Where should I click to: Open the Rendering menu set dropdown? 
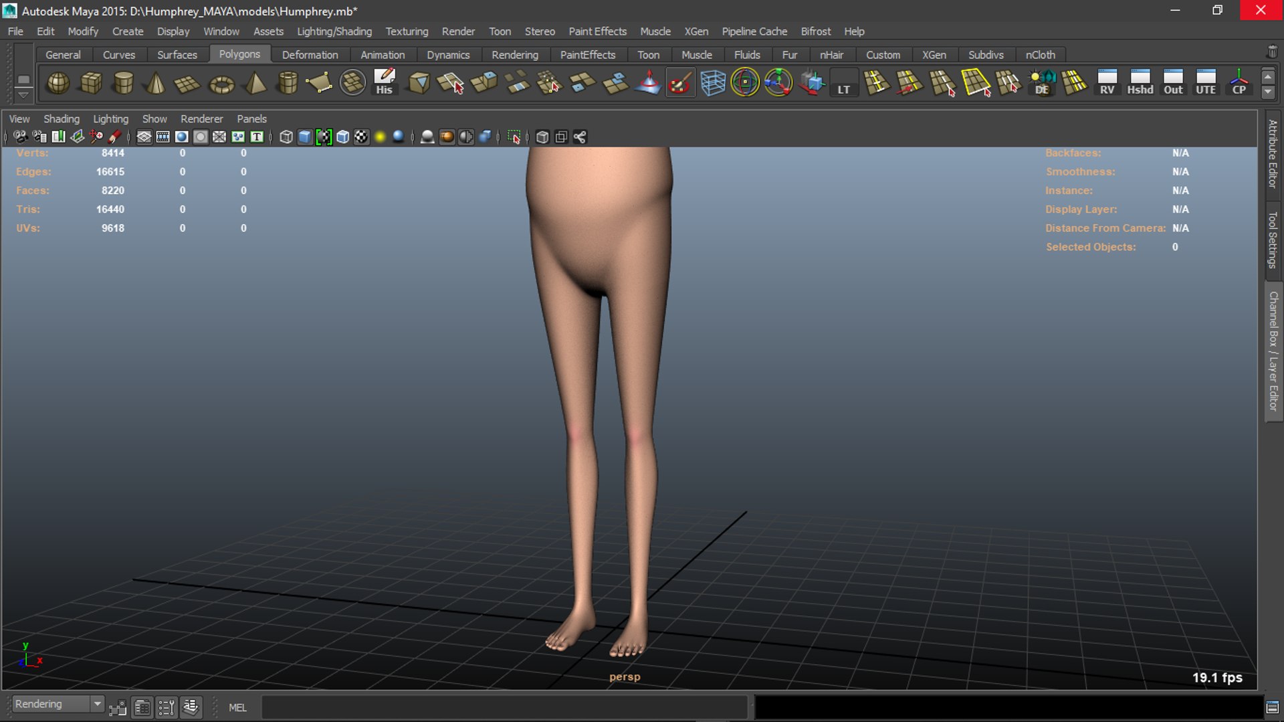(x=58, y=704)
